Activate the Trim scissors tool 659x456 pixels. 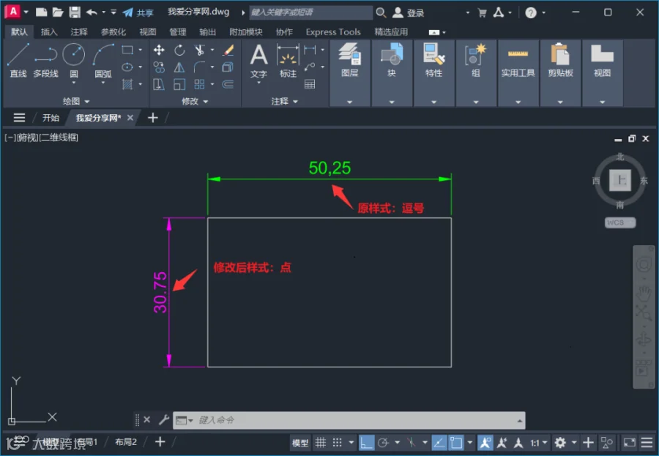(x=199, y=51)
